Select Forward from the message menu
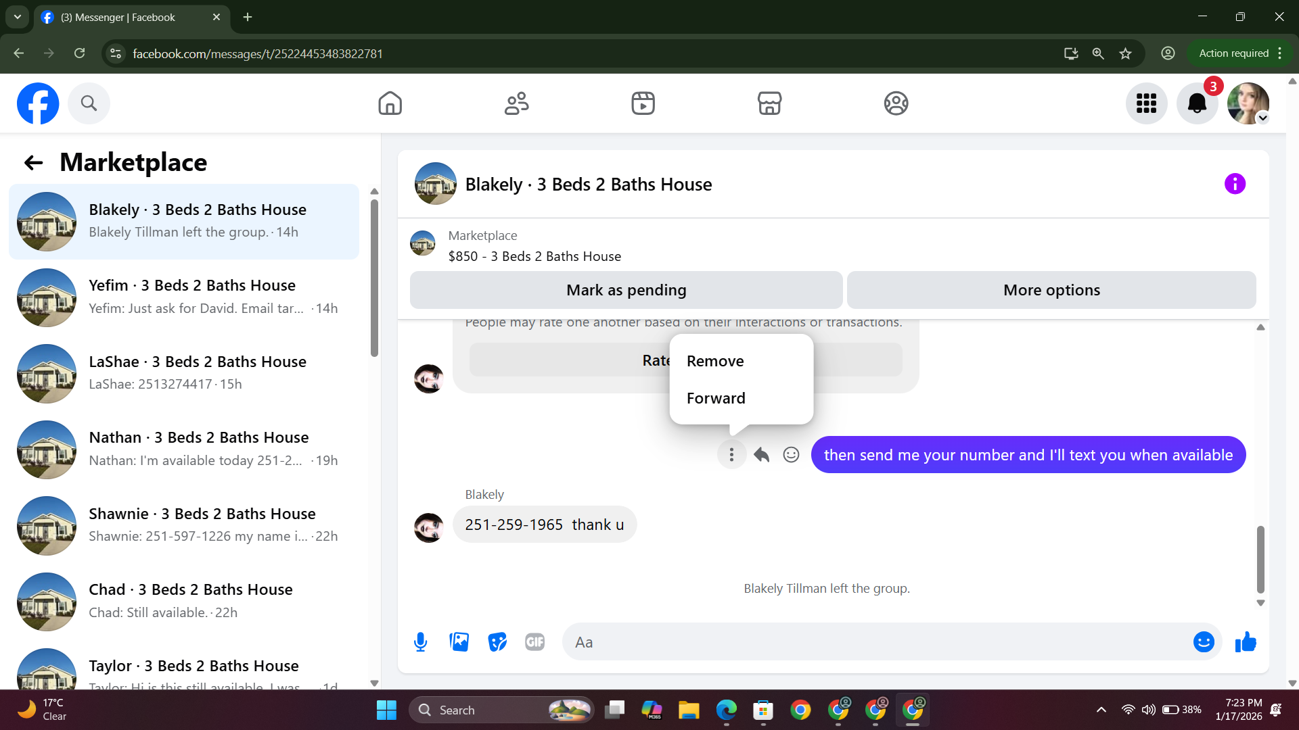 (716, 398)
